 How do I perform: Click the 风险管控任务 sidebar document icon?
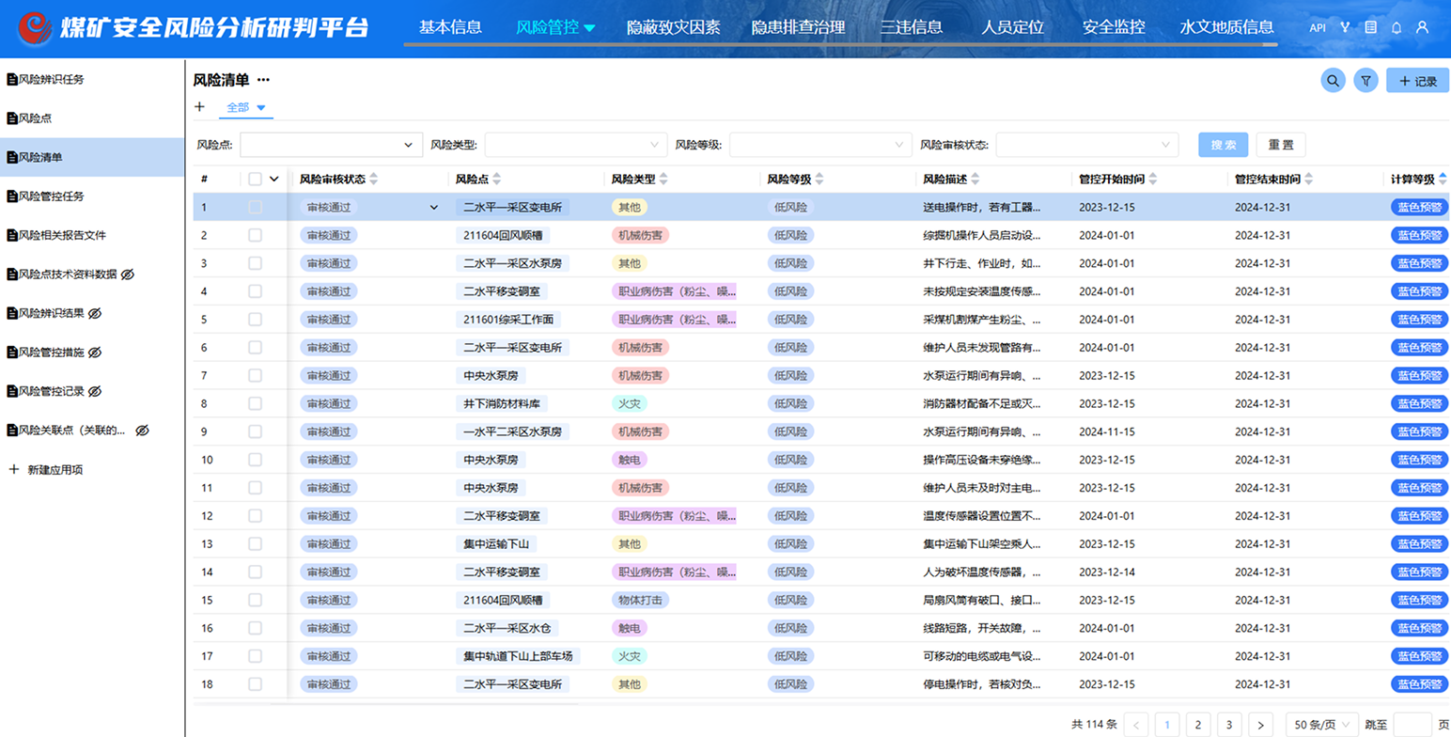pyautogui.click(x=12, y=196)
